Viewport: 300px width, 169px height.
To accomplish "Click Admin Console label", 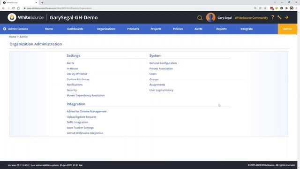I will click(x=18, y=29).
